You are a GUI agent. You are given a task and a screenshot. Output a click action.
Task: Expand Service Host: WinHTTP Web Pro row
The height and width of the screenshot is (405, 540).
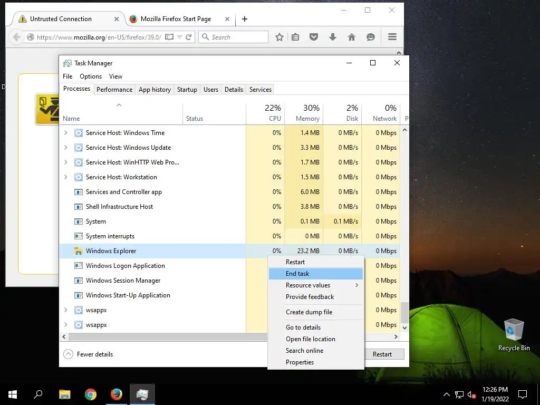pos(66,162)
